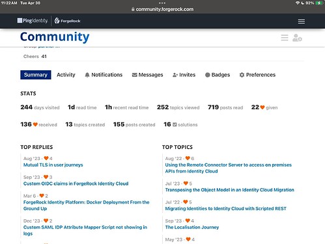
Task: Click the heart icon on Aug '22 topic
Action: pyautogui.click(x=188, y=158)
